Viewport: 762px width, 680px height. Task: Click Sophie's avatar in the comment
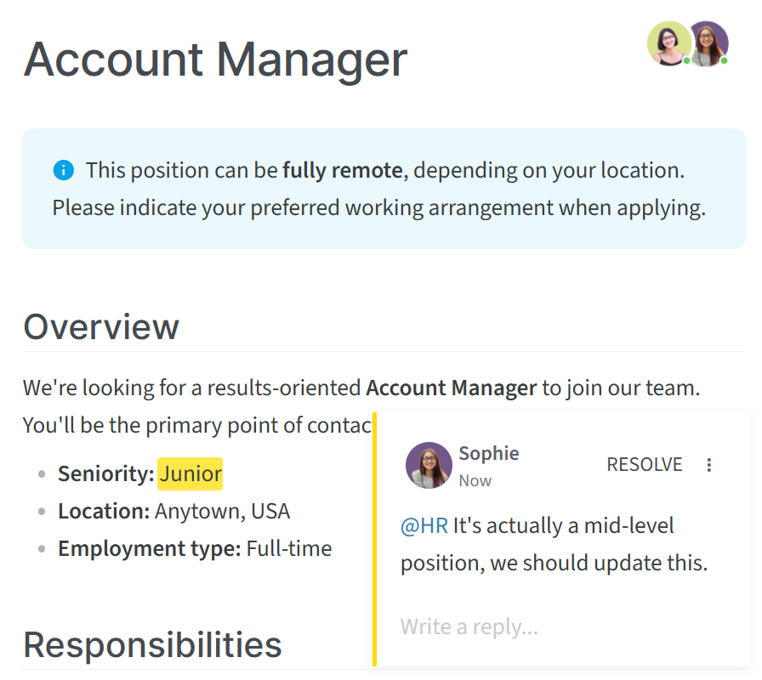(429, 465)
